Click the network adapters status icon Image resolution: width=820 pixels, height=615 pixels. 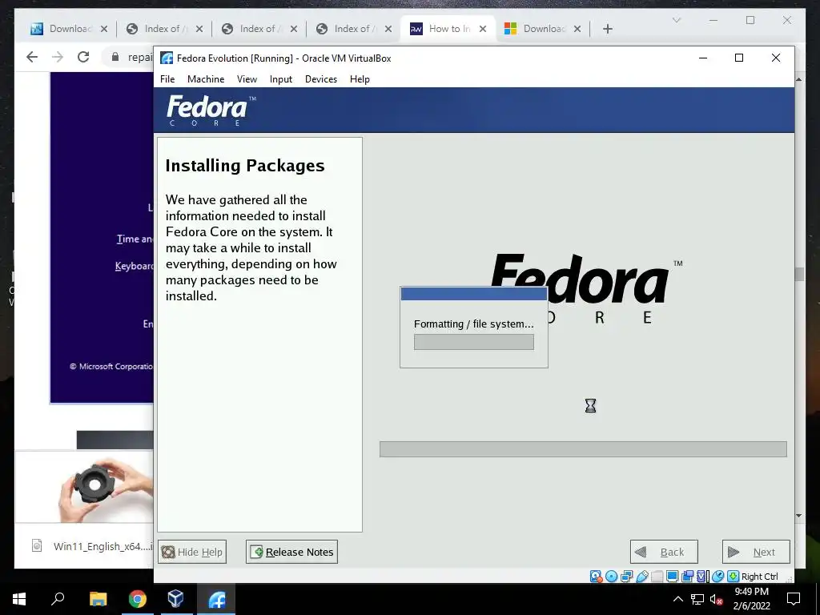626,577
